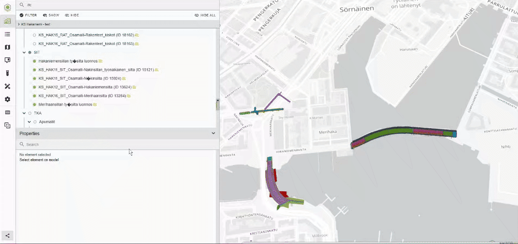Viewport: 518px width, 244px height.
Task: Collapse the TKA tree group
Action: click(24, 113)
